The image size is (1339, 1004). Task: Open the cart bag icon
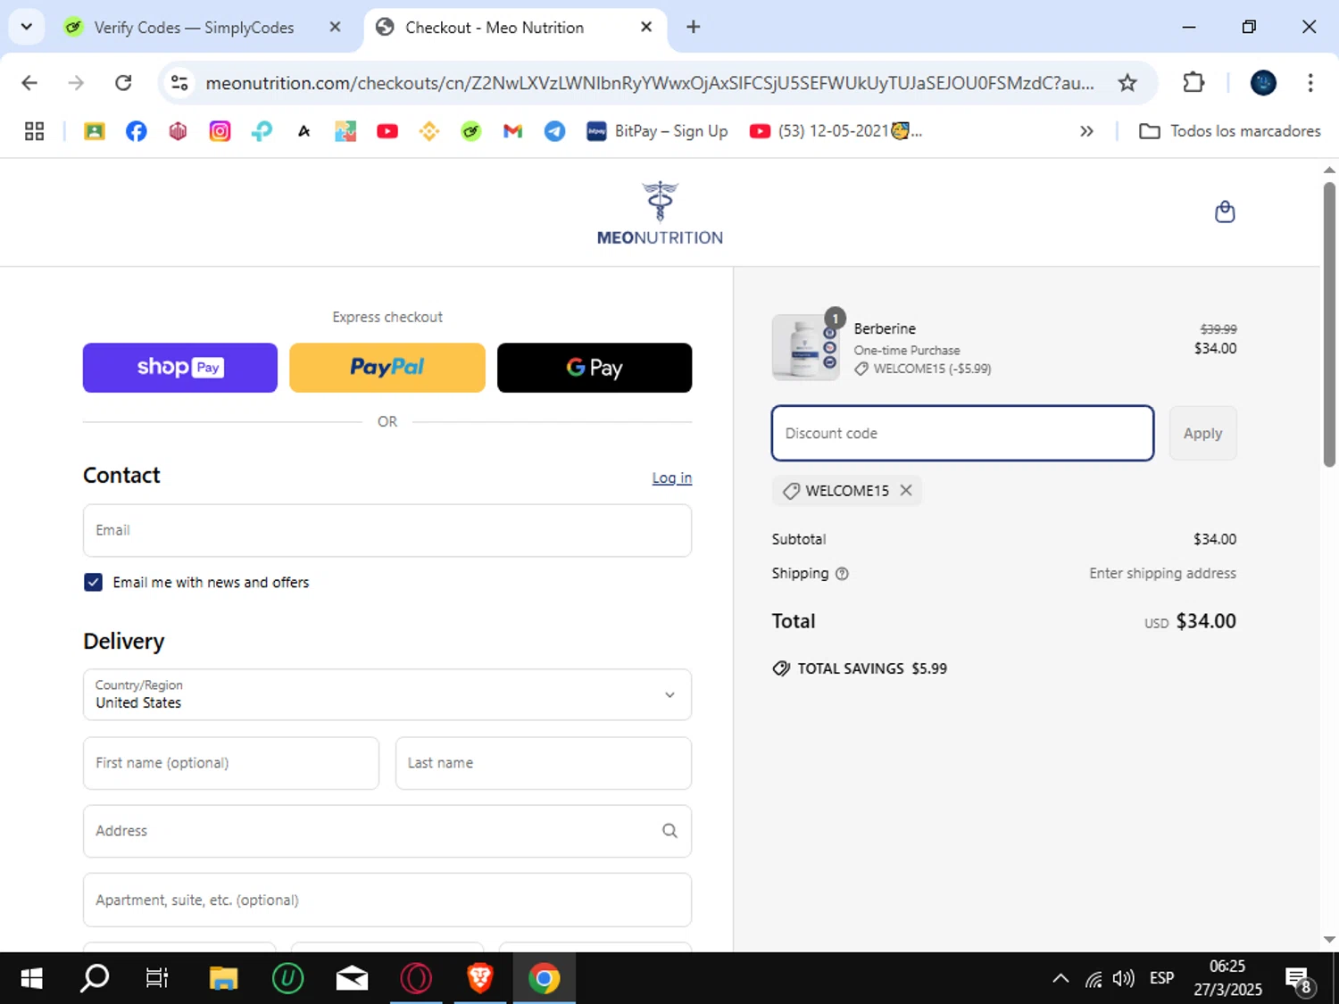pos(1225,212)
